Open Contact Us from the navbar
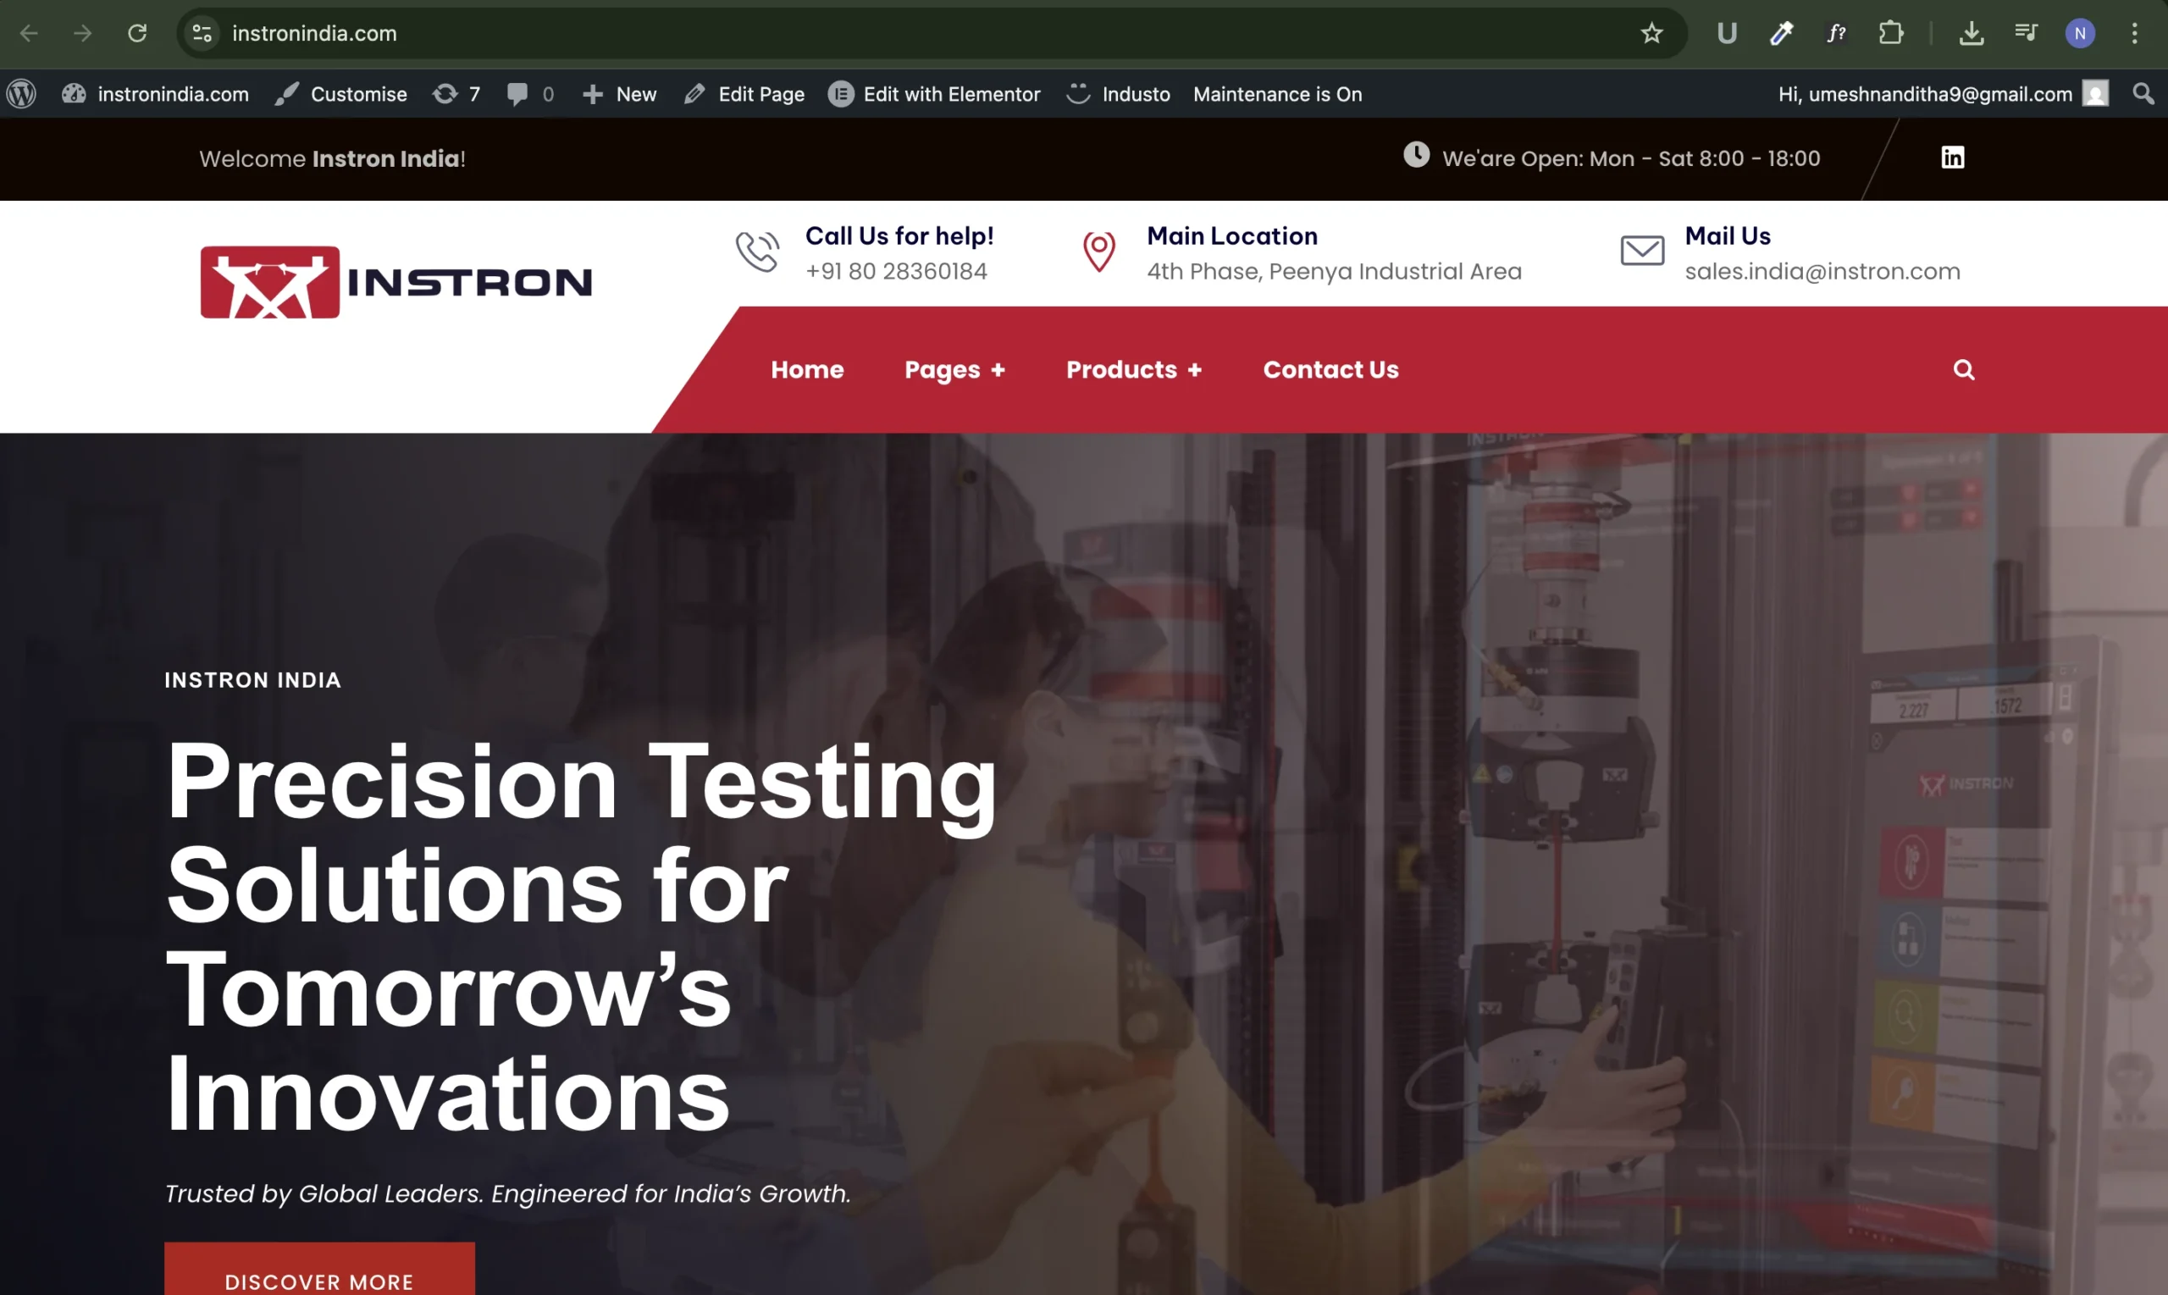Image resolution: width=2168 pixels, height=1295 pixels. (x=1330, y=369)
